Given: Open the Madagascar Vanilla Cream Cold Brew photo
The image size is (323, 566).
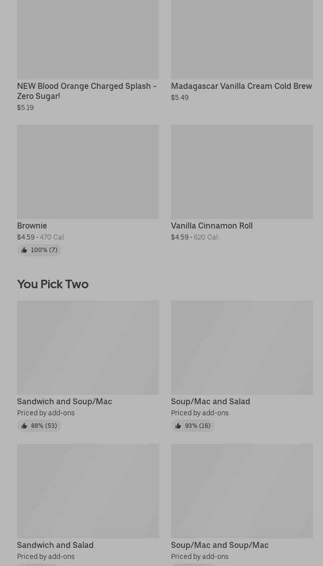Looking at the screenshot, I should [x=242, y=39].
